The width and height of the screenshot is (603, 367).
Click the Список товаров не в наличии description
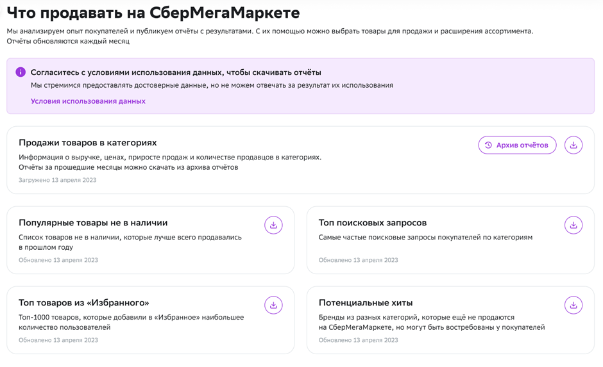tap(130, 242)
